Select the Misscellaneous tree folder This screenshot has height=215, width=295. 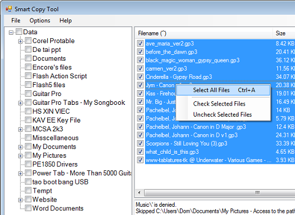click(55, 138)
